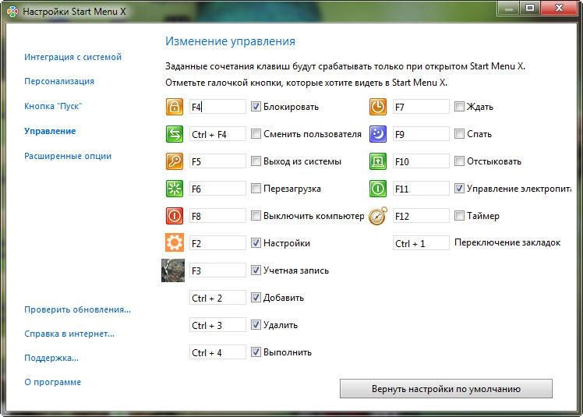Tick the Отстыковать checkbox
Image resolution: width=583 pixels, height=417 pixels.
[460, 161]
